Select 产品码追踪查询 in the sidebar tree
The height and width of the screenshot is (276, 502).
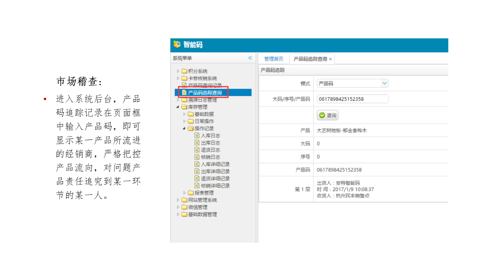tap(213, 92)
